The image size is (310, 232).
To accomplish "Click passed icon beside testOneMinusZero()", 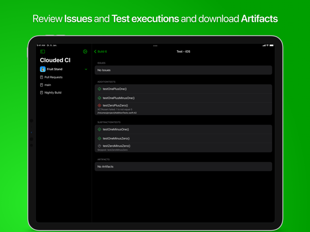I will (x=100, y=138).
